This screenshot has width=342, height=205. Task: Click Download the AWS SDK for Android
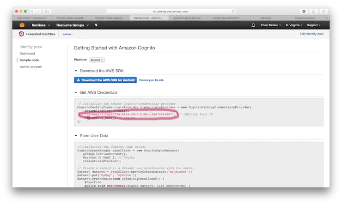click(105, 80)
